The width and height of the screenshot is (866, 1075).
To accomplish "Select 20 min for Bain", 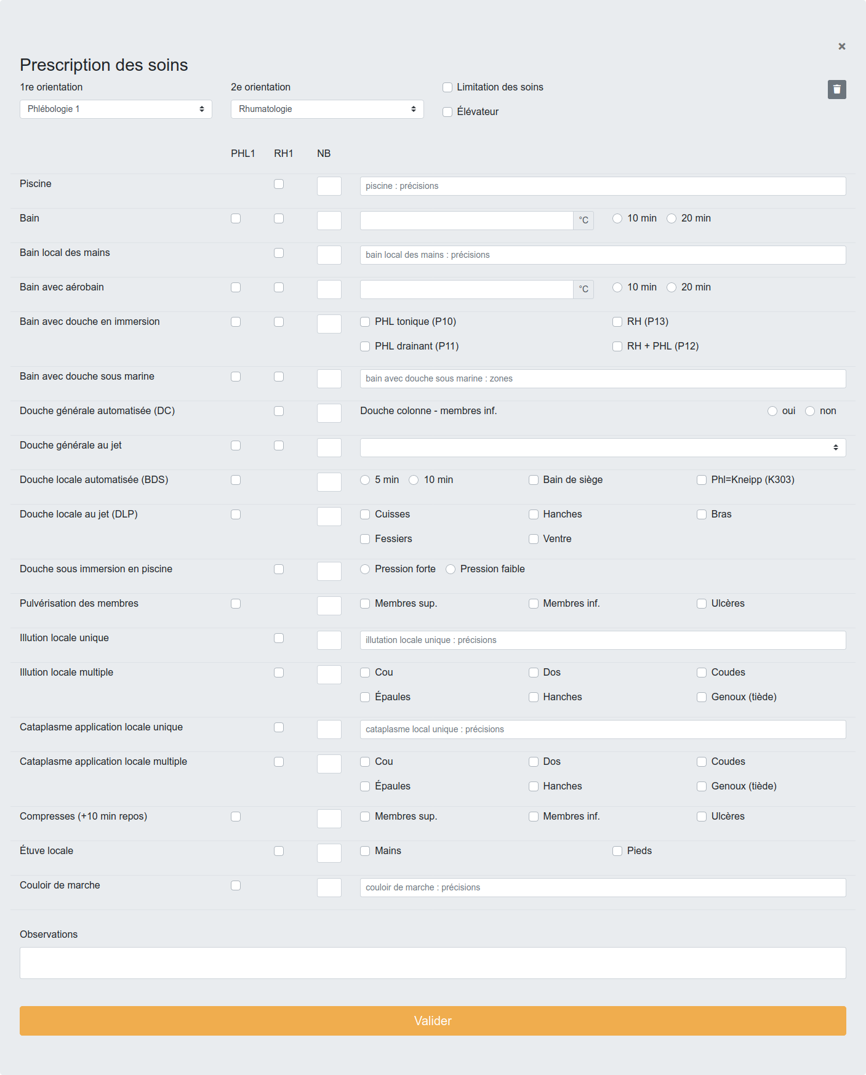I will (x=672, y=218).
